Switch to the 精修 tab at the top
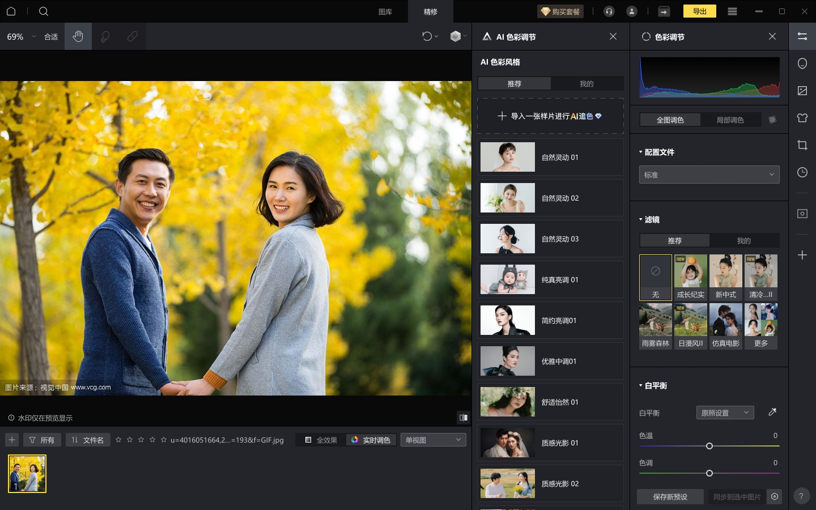The width and height of the screenshot is (816, 510). tap(430, 11)
